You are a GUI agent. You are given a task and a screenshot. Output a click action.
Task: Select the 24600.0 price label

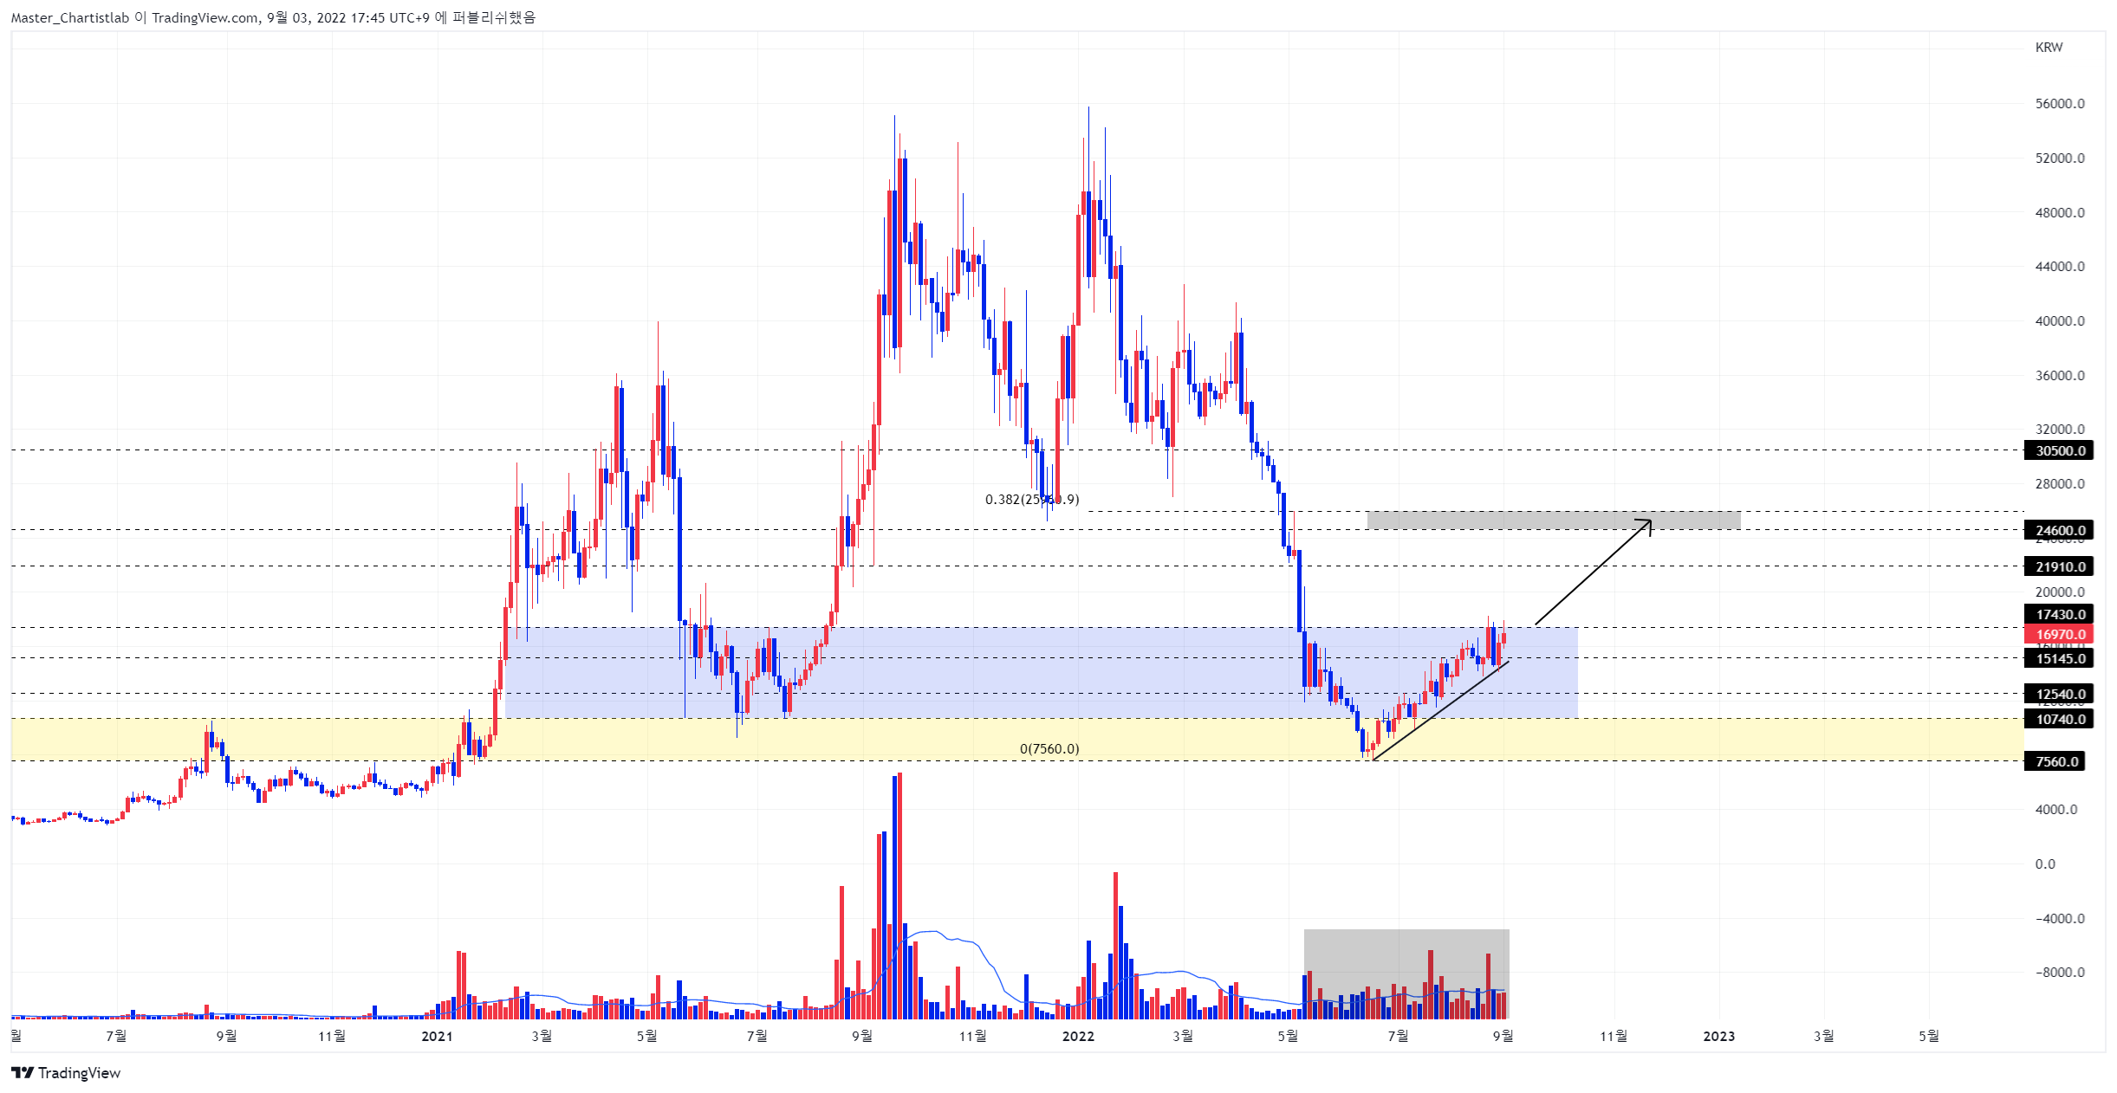point(2058,530)
